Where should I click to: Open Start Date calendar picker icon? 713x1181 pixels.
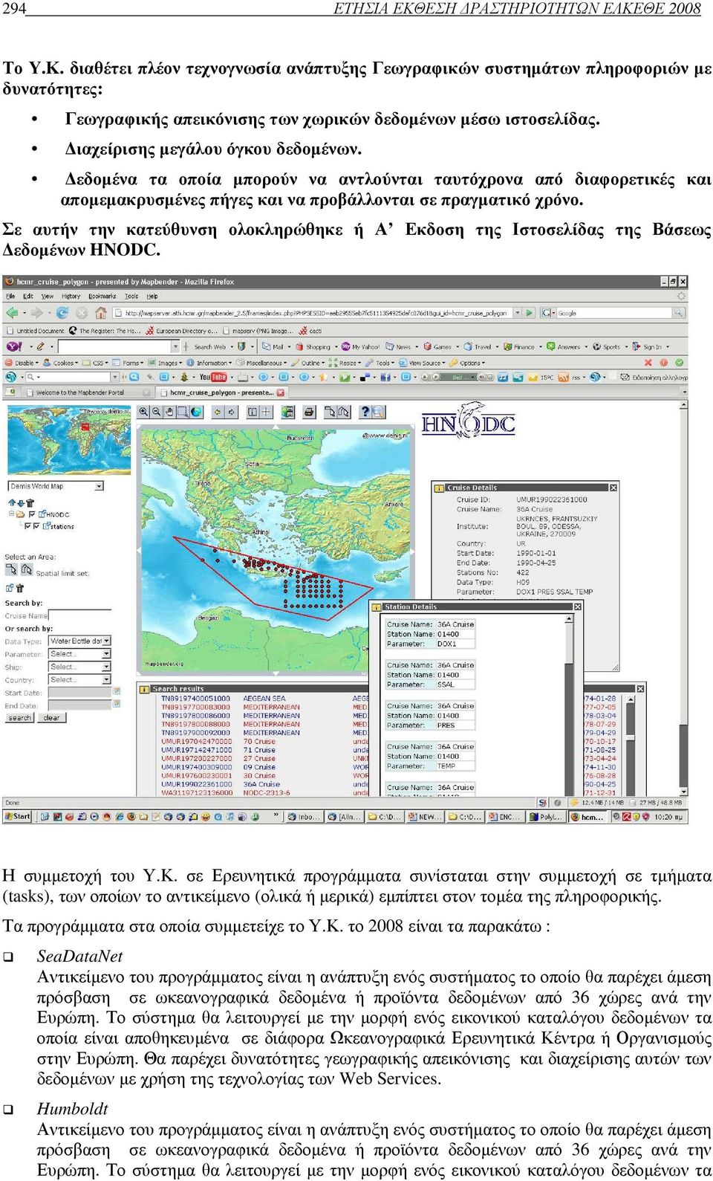click(x=116, y=692)
